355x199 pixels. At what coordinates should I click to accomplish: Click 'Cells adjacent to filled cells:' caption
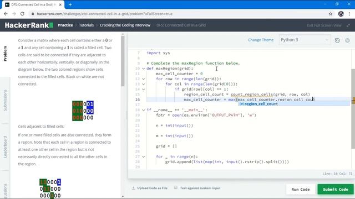pyautogui.click(x=41, y=127)
